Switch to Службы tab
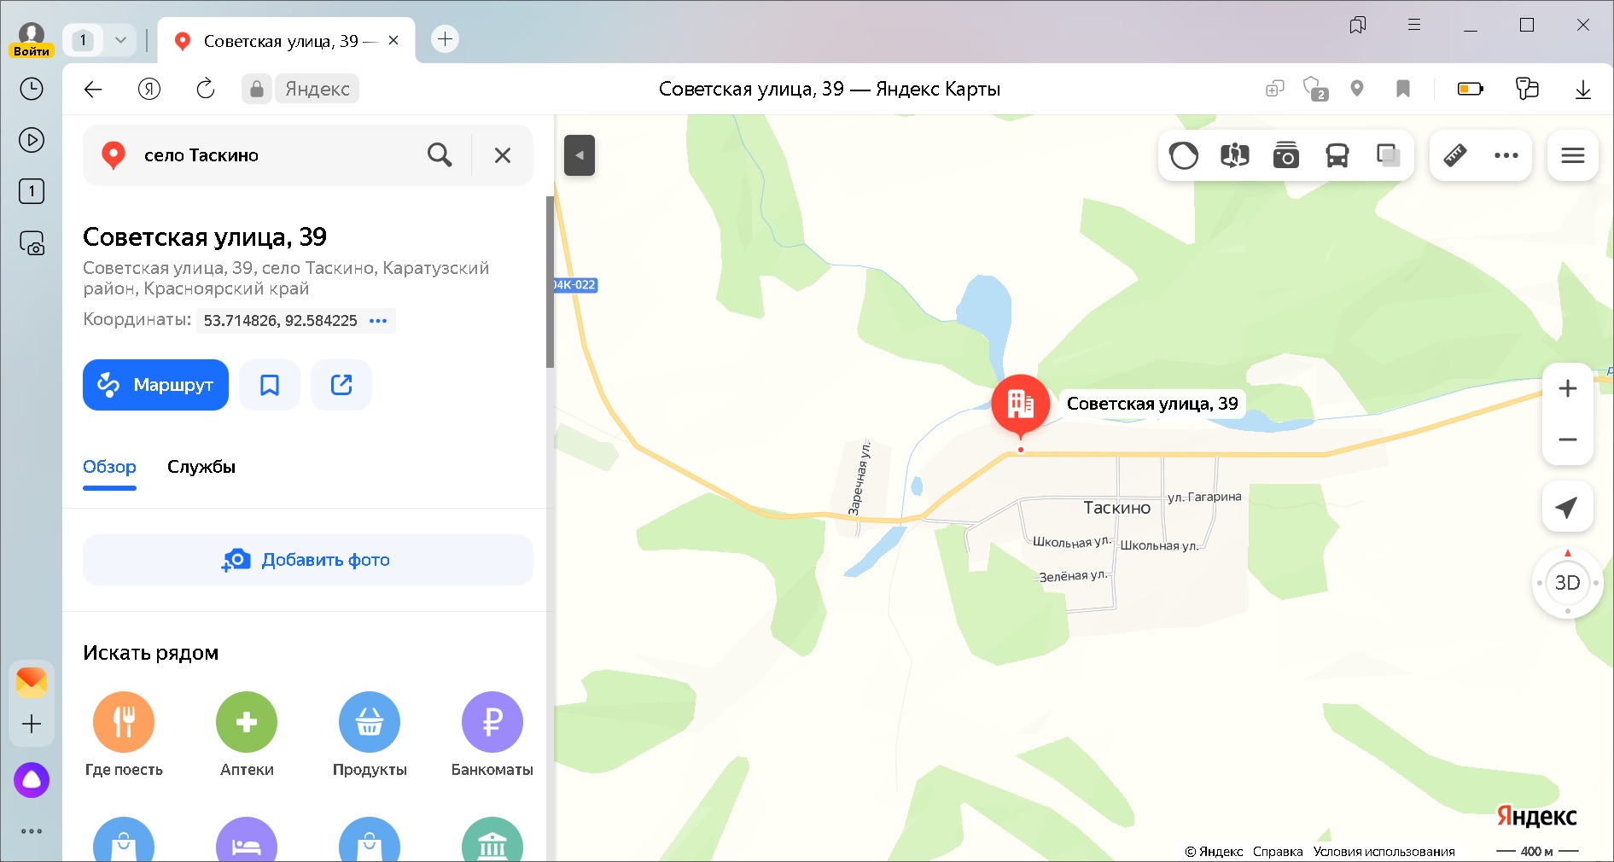1614x862 pixels. (x=201, y=467)
